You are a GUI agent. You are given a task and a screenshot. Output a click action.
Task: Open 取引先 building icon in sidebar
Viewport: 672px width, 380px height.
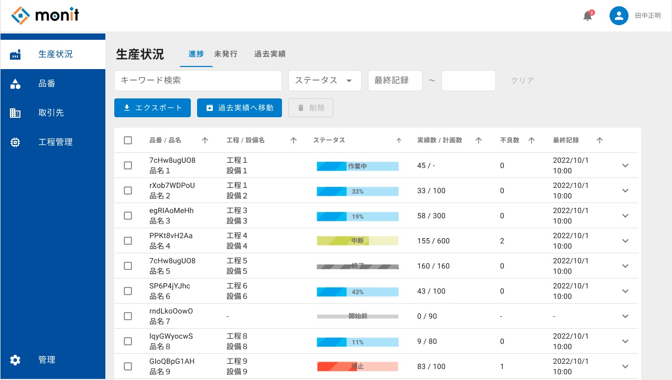tap(16, 113)
